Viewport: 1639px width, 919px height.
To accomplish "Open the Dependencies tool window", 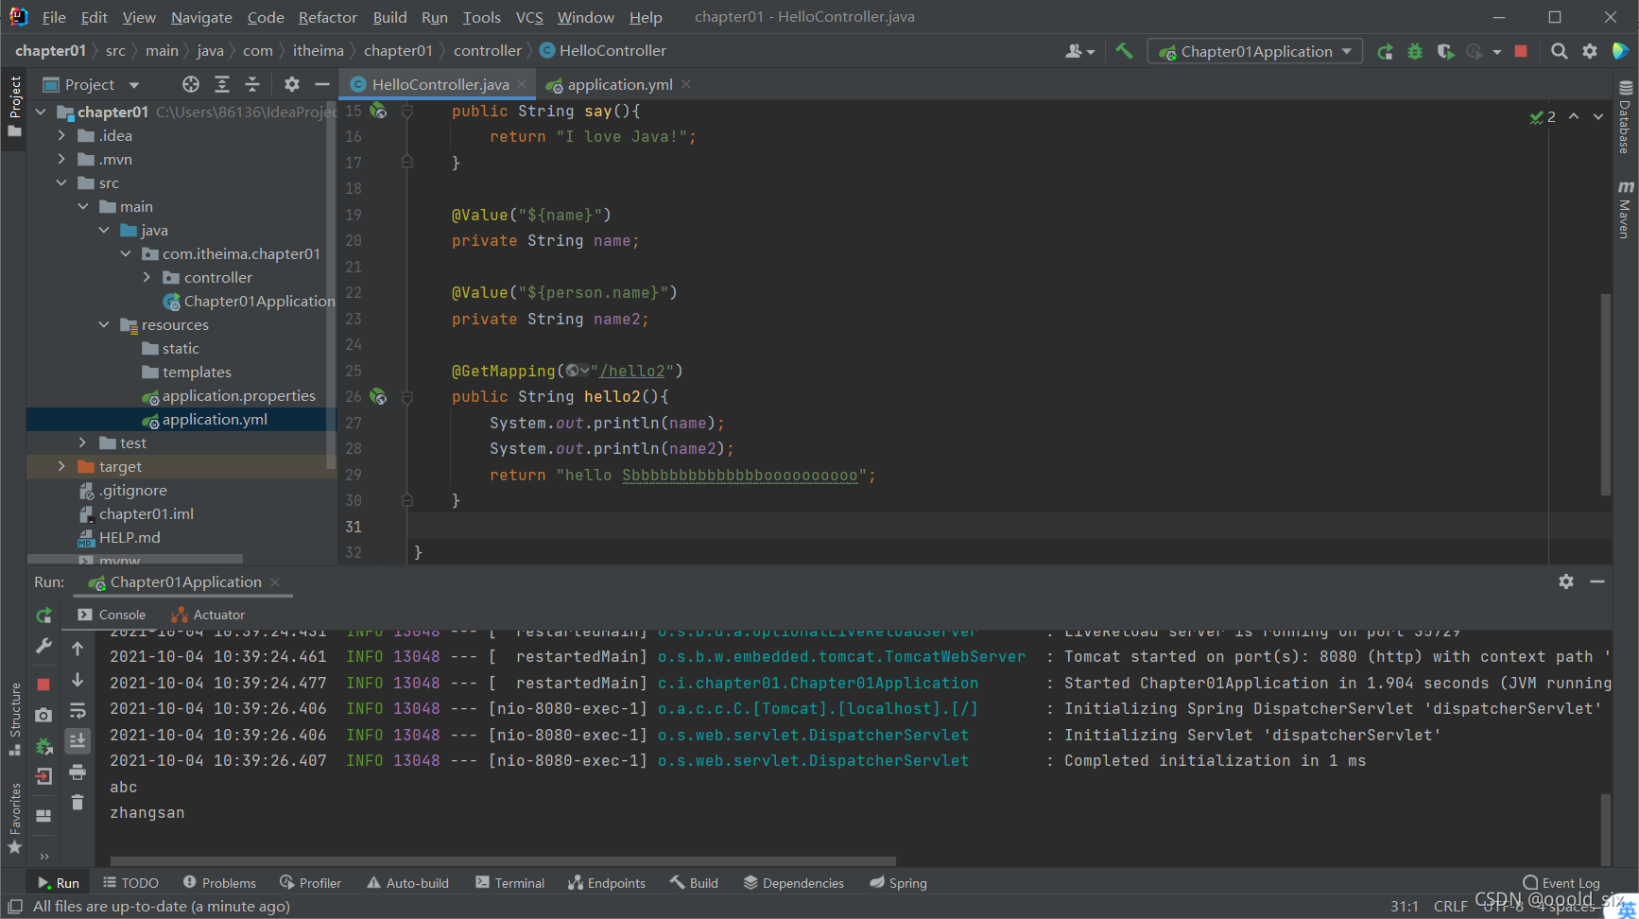I will click(x=793, y=883).
